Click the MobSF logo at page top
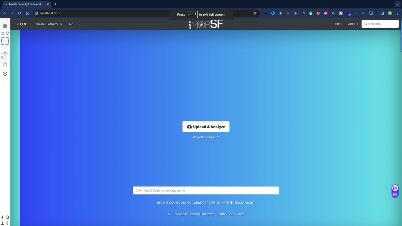The height and width of the screenshot is (226, 402). pos(205,24)
